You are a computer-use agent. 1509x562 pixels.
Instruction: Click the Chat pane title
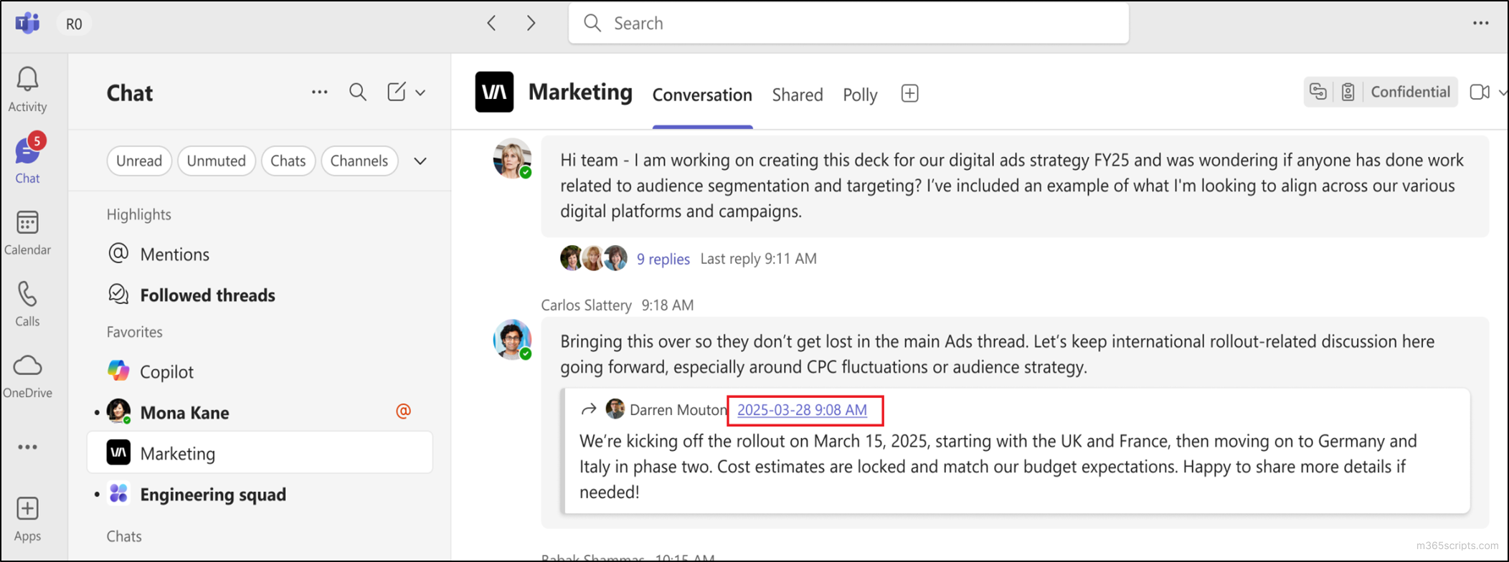pyautogui.click(x=130, y=93)
